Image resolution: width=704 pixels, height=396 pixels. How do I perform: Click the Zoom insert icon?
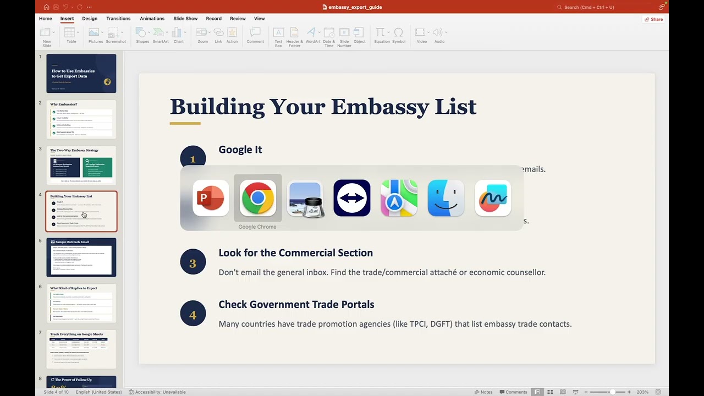click(201, 32)
